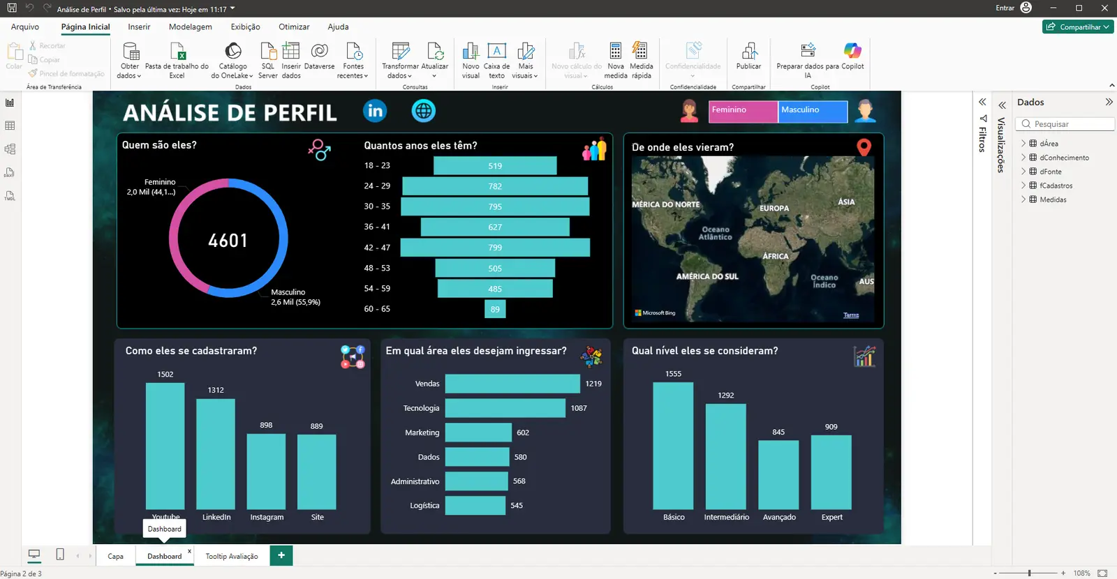Switch to table view in left sidebar
This screenshot has height=579, width=1117.
pos(10,126)
